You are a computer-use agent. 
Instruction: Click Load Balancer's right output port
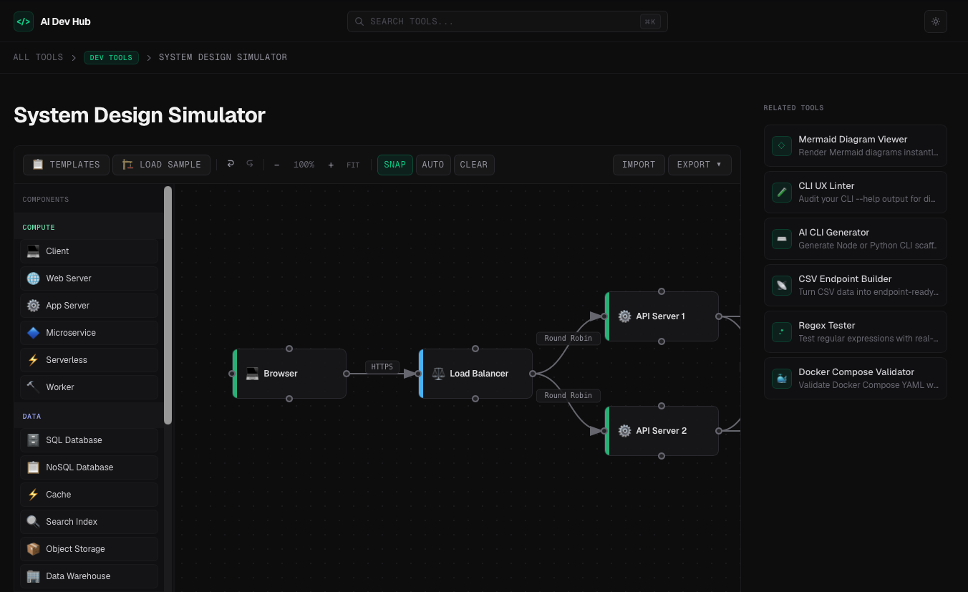533,374
